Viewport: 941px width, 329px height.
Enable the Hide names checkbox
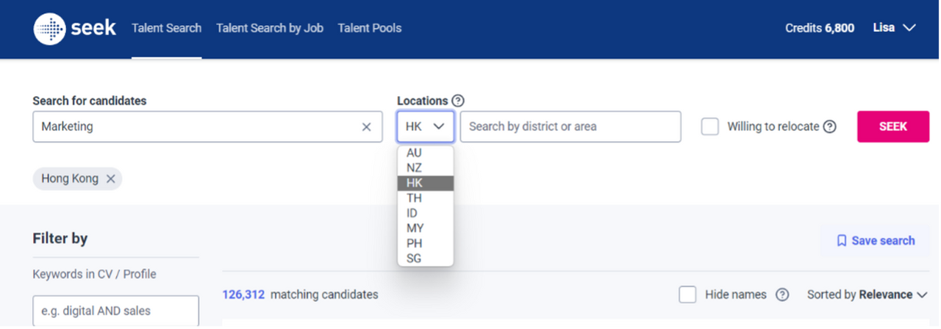click(x=687, y=294)
